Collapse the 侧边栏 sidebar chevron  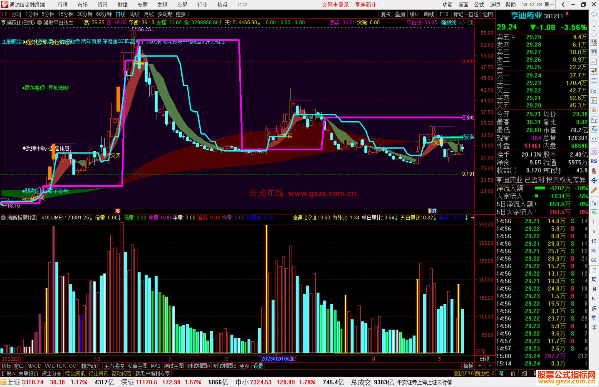point(493,373)
